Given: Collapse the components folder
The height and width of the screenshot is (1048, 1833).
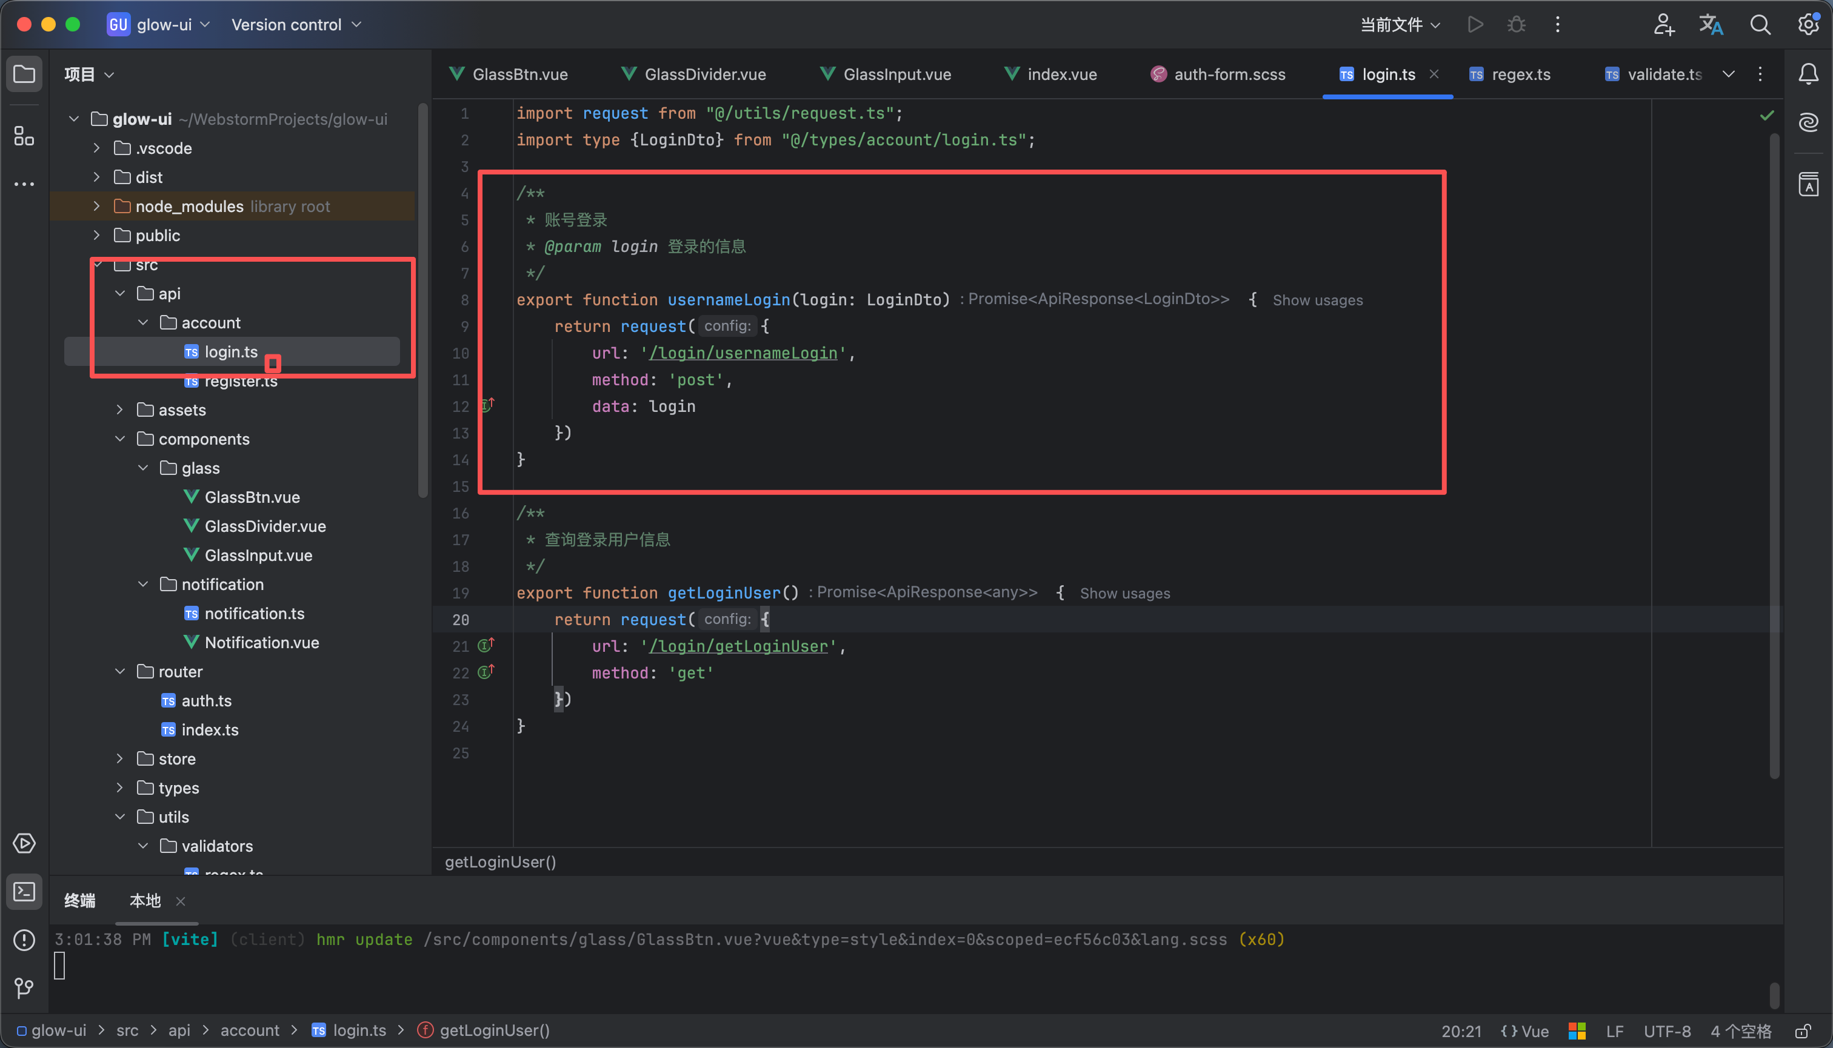Looking at the screenshot, I should [x=119, y=439].
